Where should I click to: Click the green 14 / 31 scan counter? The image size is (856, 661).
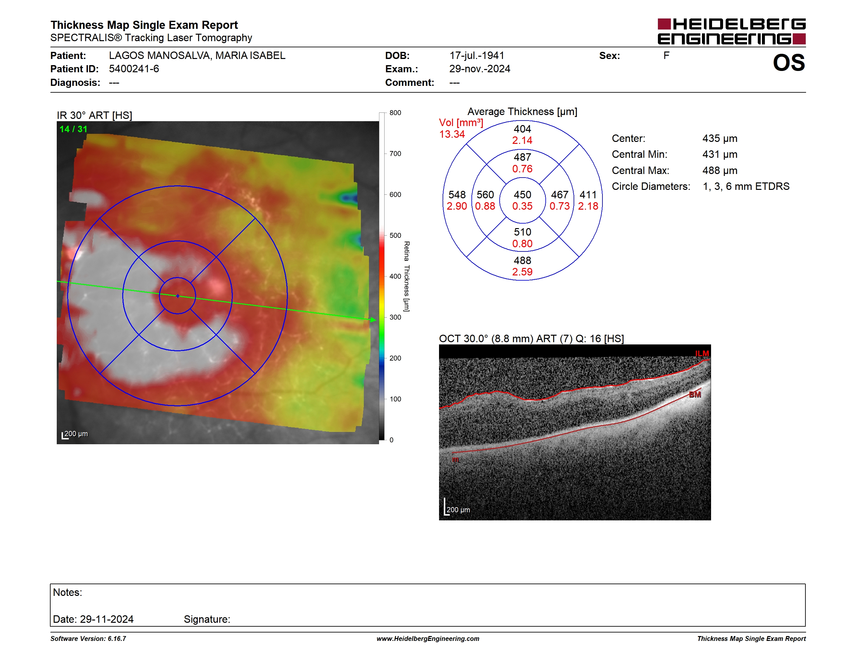(x=73, y=129)
